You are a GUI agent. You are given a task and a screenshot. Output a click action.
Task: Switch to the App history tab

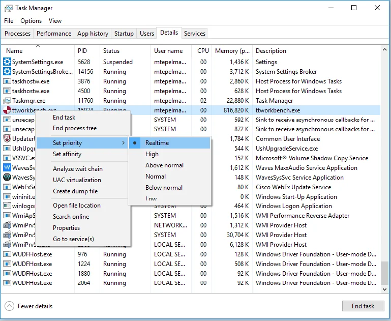[93, 34]
